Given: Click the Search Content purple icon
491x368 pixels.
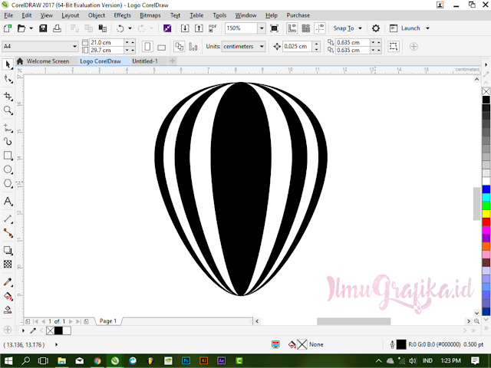Looking at the screenshot, I should point(167,28).
